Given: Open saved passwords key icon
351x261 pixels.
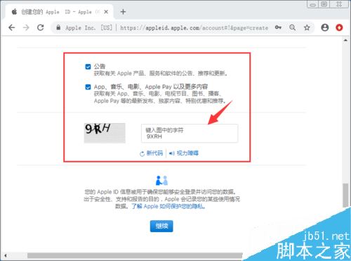Looking at the screenshot, I should tap(278, 27).
